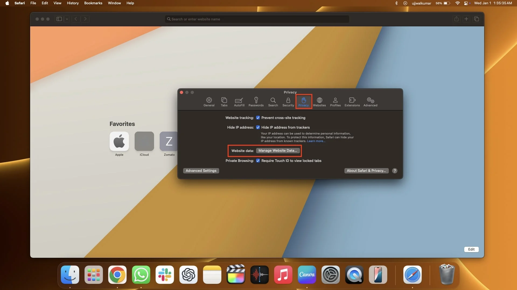Open the History menu

click(x=73, y=3)
